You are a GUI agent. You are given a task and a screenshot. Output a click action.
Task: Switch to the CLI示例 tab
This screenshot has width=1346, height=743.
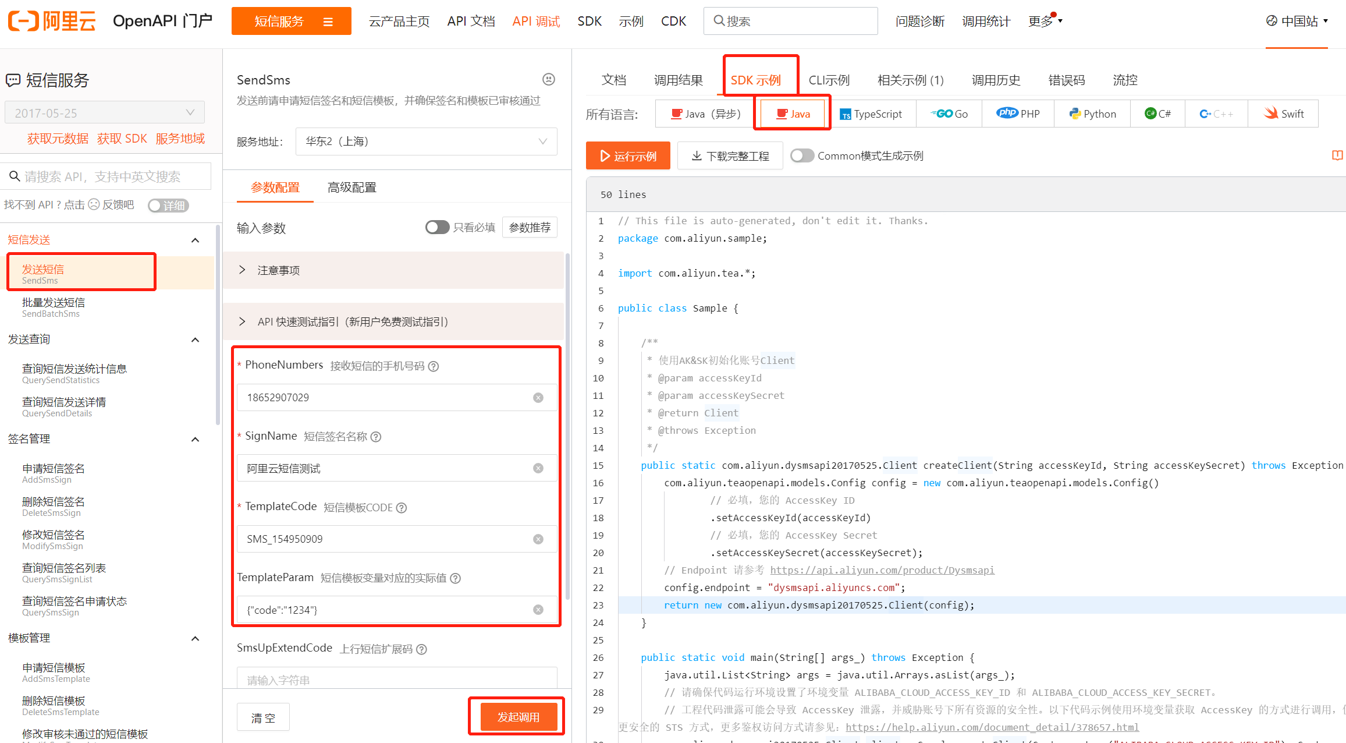(829, 80)
